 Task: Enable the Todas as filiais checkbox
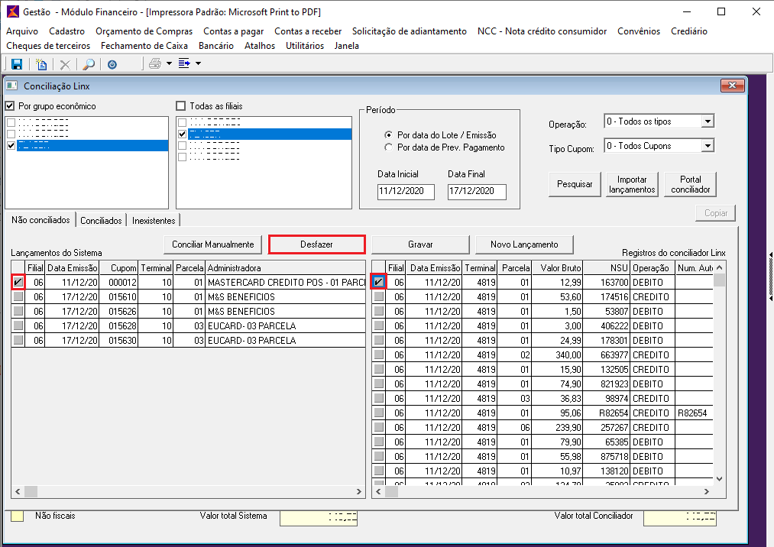point(181,106)
